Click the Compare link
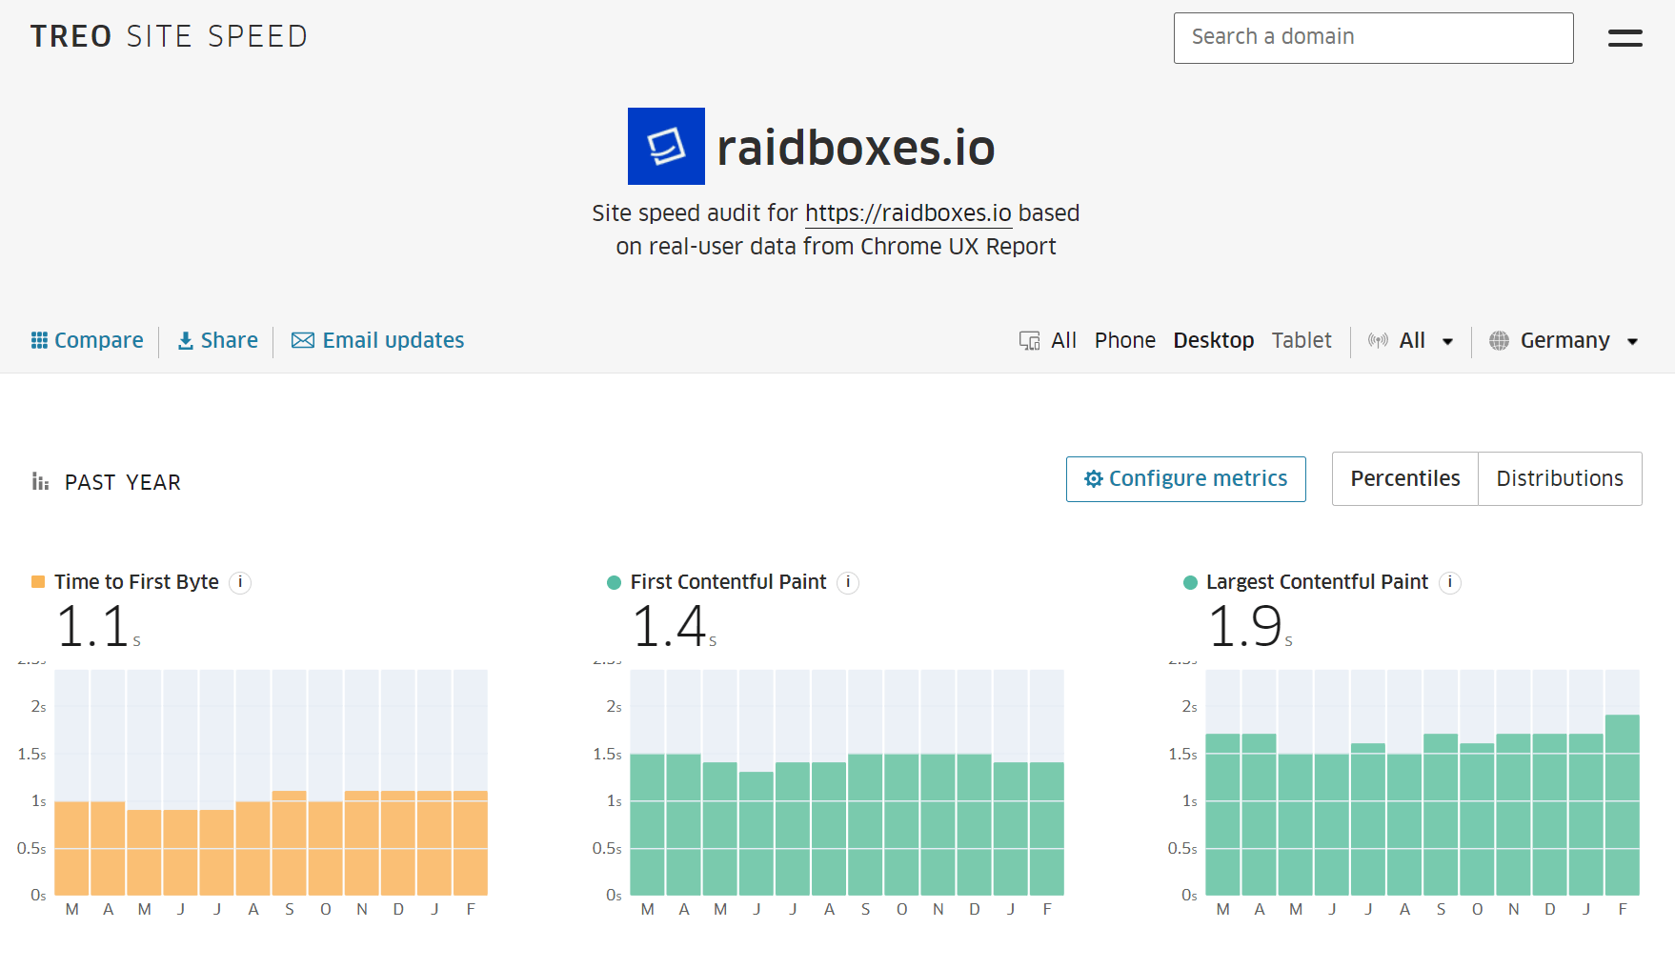This screenshot has height=969, width=1675. [x=88, y=341]
